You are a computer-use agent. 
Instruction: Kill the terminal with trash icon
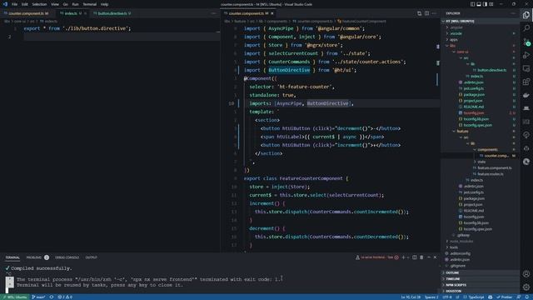pos(421,257)
